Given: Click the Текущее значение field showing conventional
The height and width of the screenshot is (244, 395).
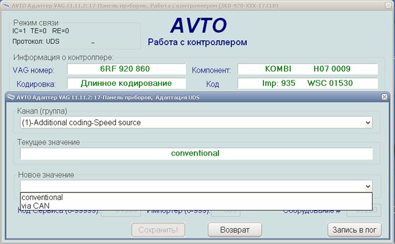Looking at the screenshot, I should [x=196, y=154].
